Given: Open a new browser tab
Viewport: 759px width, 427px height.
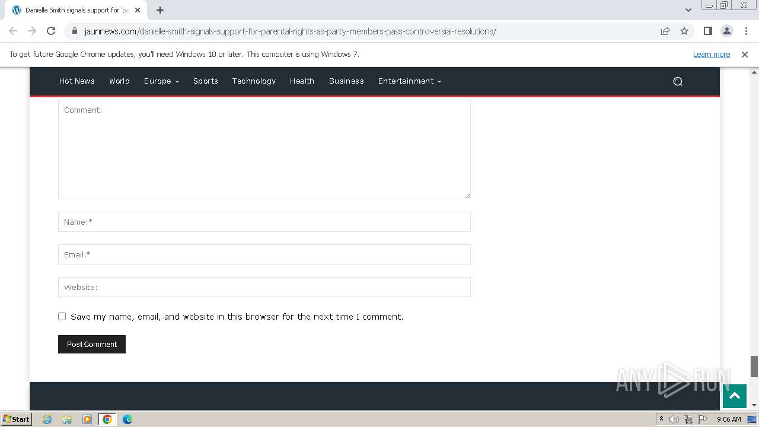Looking at the screenshot, I should tap(160, 10).
